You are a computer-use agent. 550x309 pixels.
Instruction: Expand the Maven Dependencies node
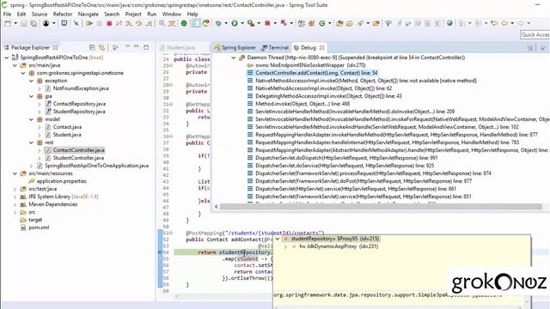coord(15,204)
